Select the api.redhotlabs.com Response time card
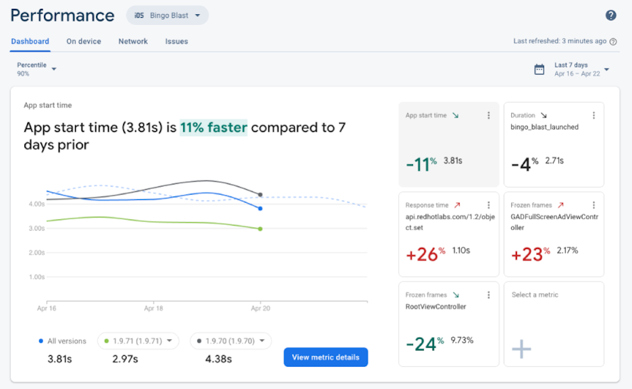 pos(449,234)
